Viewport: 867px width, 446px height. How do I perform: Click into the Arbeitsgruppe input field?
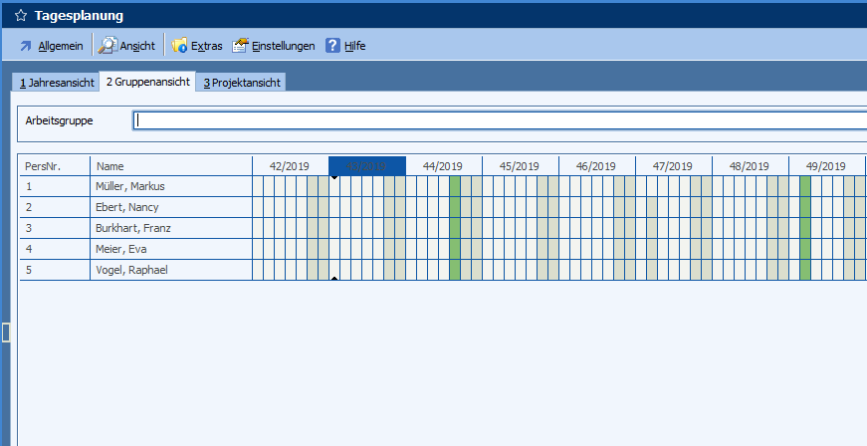(x=498, y=120)
